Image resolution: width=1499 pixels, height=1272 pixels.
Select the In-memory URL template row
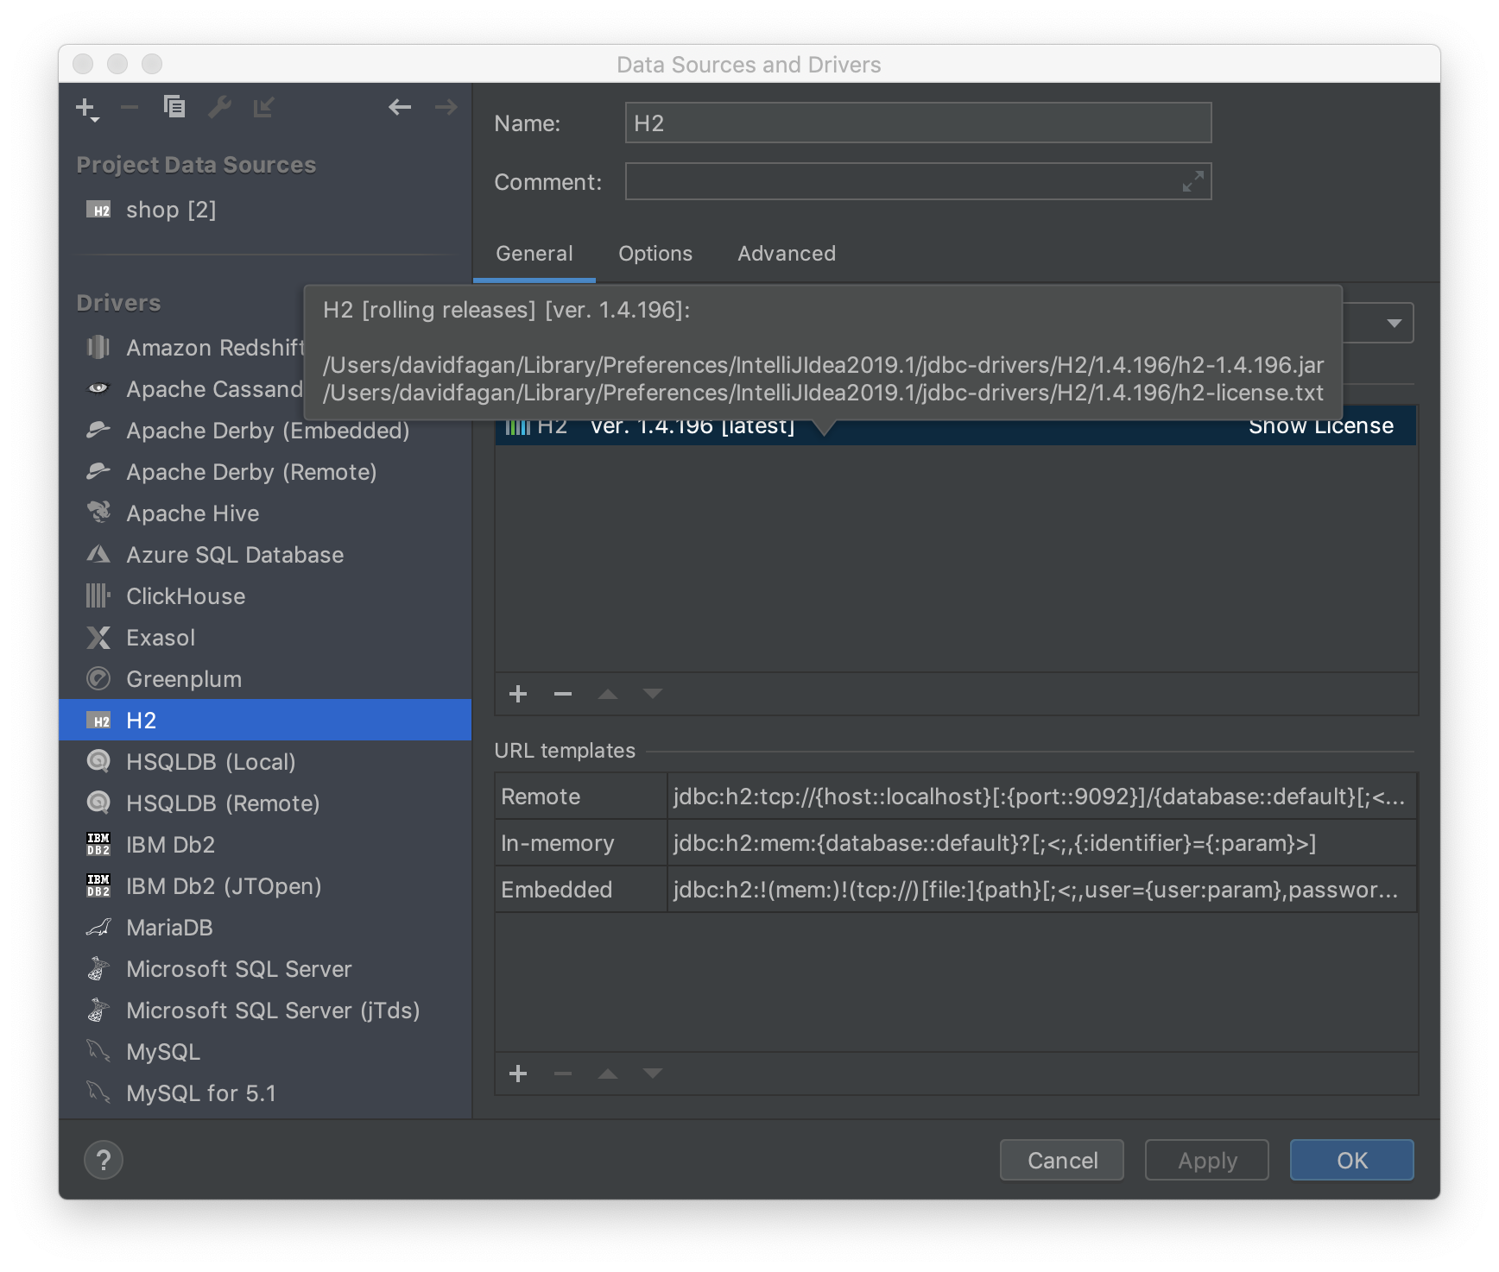click(x=956, y=843)
